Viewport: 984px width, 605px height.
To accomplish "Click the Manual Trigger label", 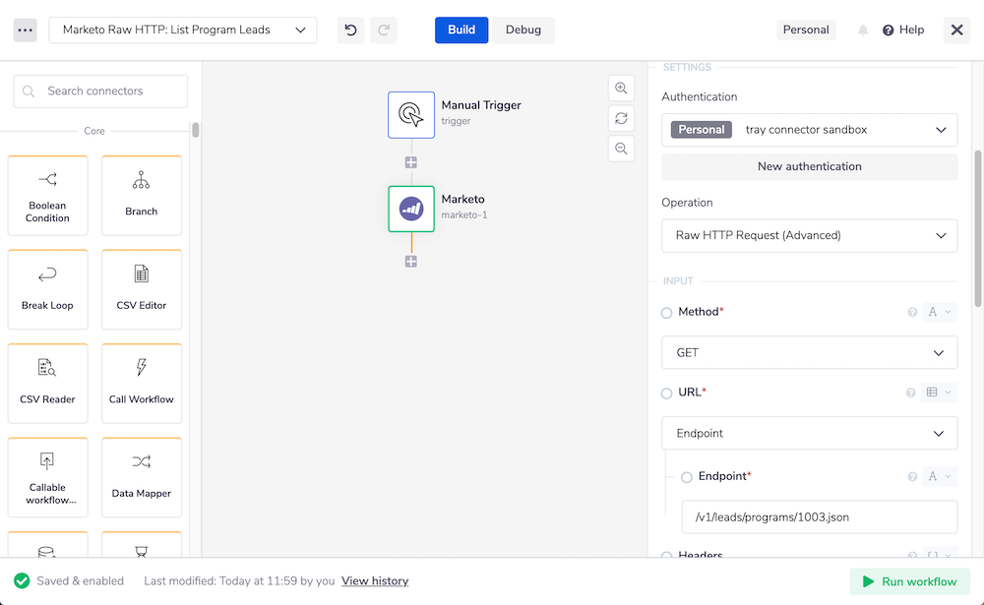I will pyautogui.click(x=481, y=105).
